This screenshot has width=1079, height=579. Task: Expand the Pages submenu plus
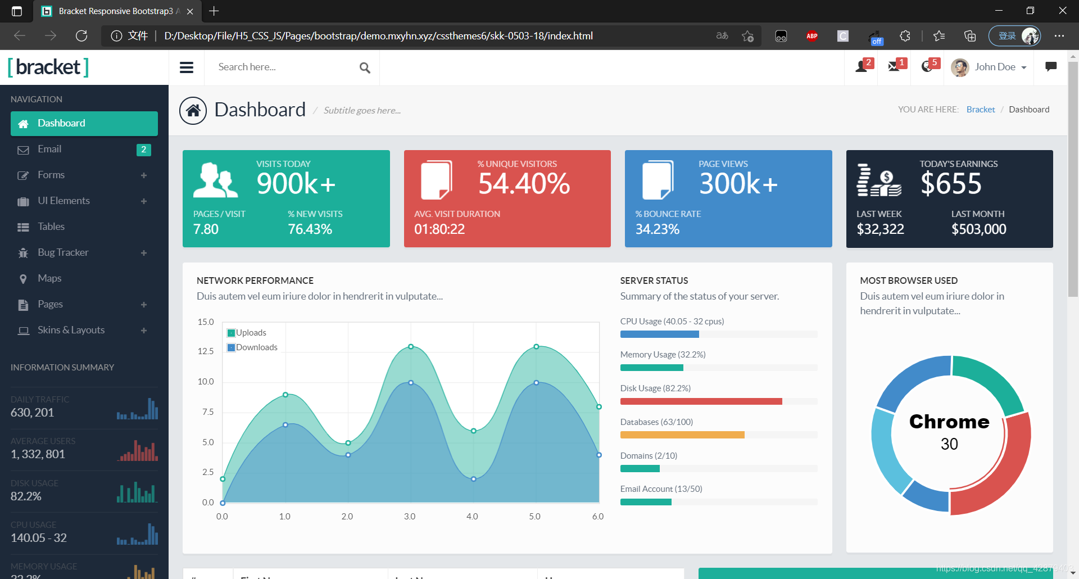click(x=144, y=305)
